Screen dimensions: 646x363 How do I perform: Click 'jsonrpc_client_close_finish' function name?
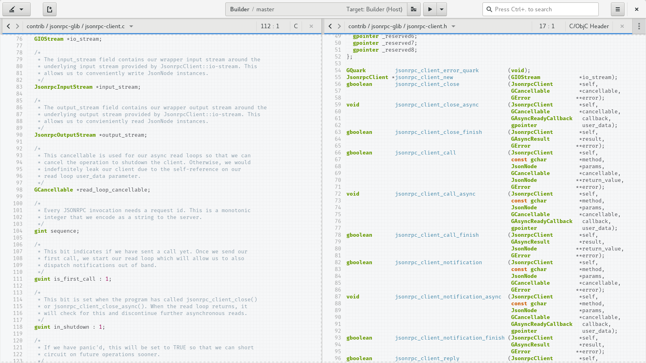438,132
